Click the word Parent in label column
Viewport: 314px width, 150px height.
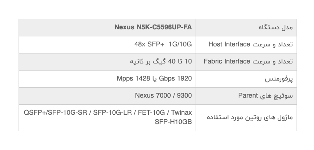tap(248, 95)
